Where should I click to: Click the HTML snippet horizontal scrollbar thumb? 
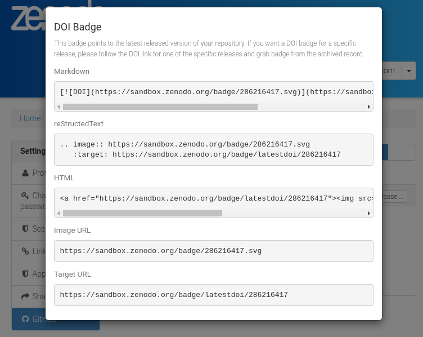point(142,214)
